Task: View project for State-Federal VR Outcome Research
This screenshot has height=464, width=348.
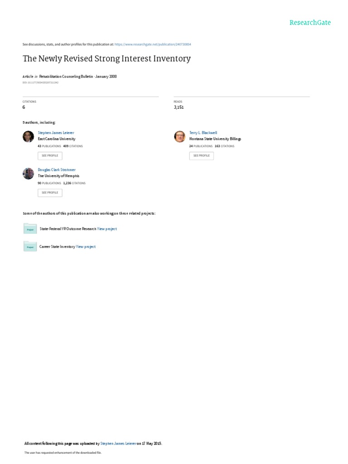Action: [x=107, y=229]
